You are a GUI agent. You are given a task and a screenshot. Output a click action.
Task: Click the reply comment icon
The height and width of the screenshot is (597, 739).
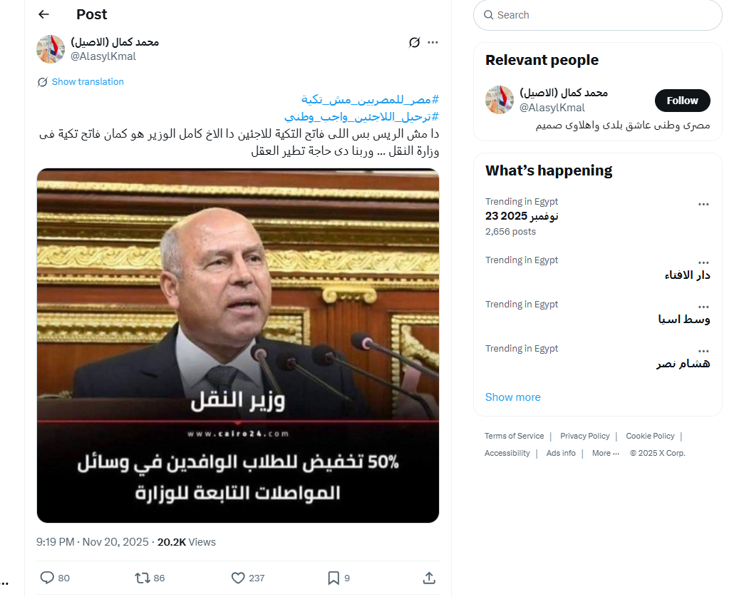pyautogui.click(x=47, y=578)
